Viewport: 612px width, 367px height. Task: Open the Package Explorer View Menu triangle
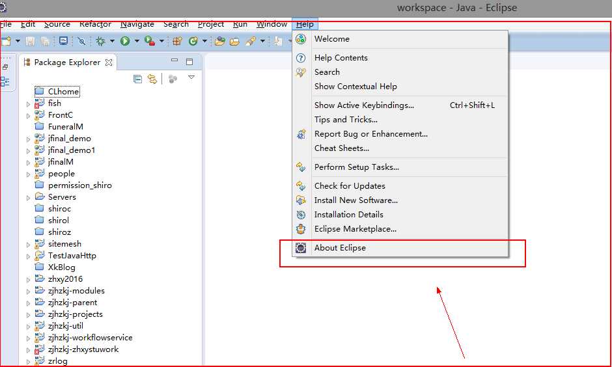(x=191, y=77)
